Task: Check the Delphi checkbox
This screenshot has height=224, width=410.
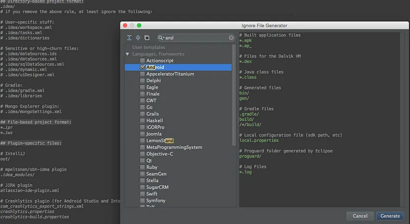Action: click(142, 81)
